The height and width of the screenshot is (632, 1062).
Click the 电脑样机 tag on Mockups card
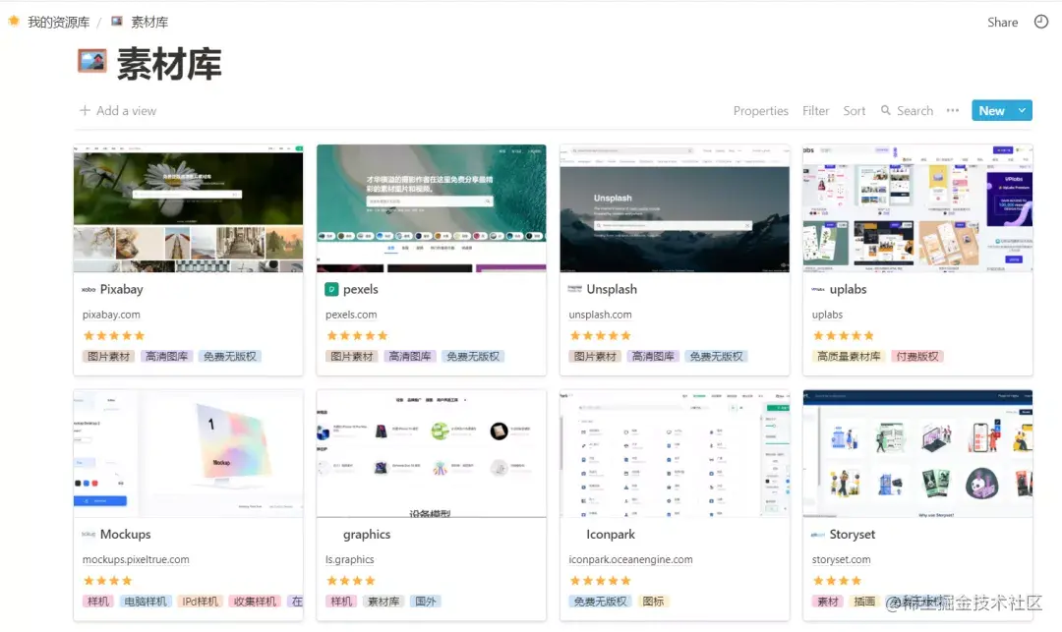pos(146,602)
